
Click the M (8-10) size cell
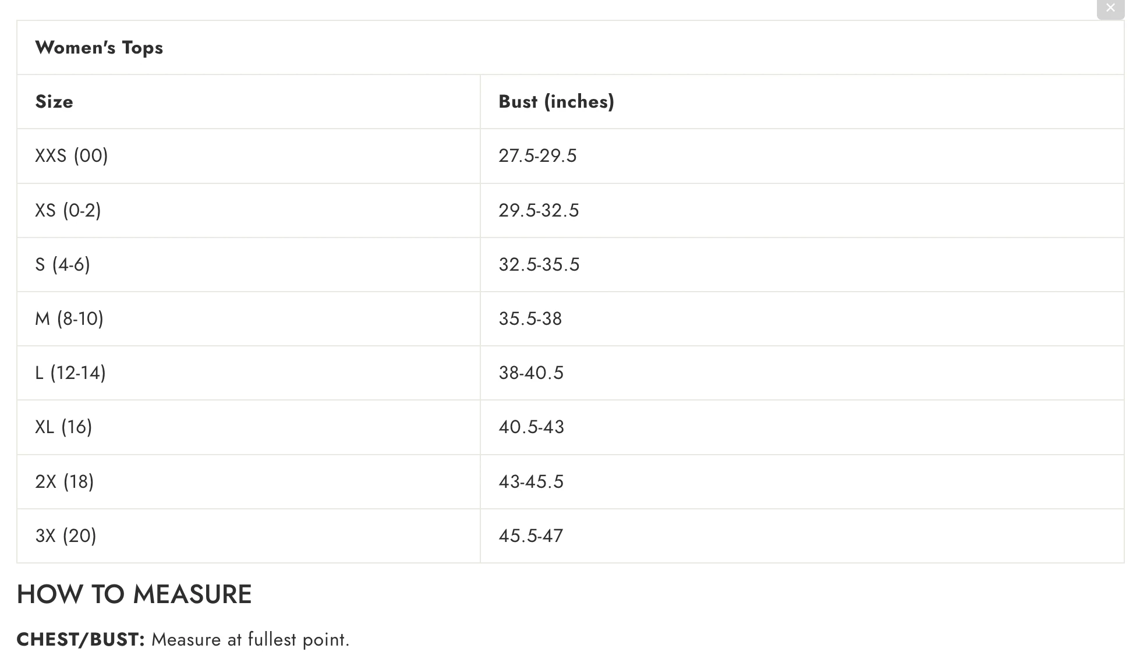(69, 318)
